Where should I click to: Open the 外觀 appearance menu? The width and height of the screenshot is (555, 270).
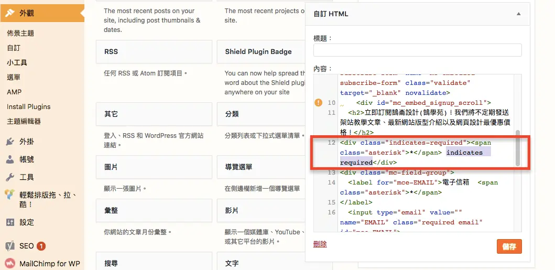(x=42, y=13)
